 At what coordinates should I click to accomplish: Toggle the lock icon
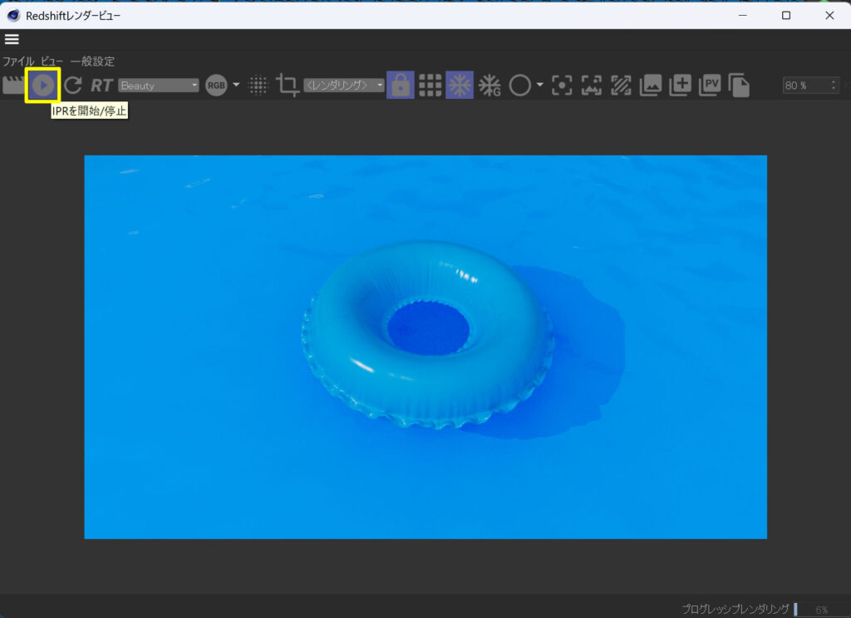tap(401, 86)
